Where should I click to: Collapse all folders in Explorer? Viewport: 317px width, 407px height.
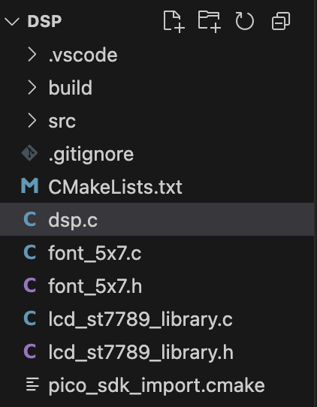coord(281,21)
